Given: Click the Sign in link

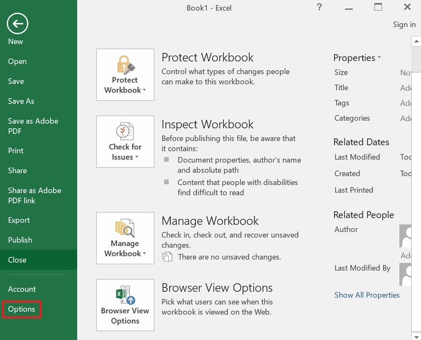Looking at the screenshot, I should point(404,24).
